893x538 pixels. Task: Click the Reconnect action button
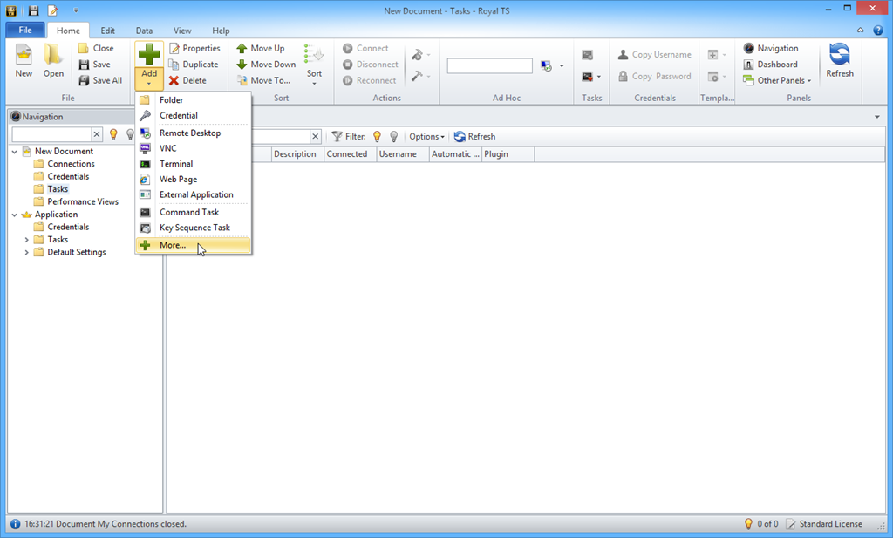point(369,80)
